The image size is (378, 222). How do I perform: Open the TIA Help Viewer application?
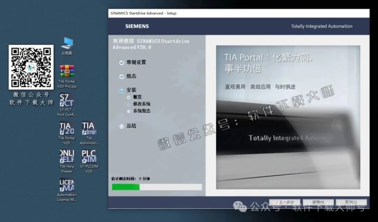click(x=66, y=157)
